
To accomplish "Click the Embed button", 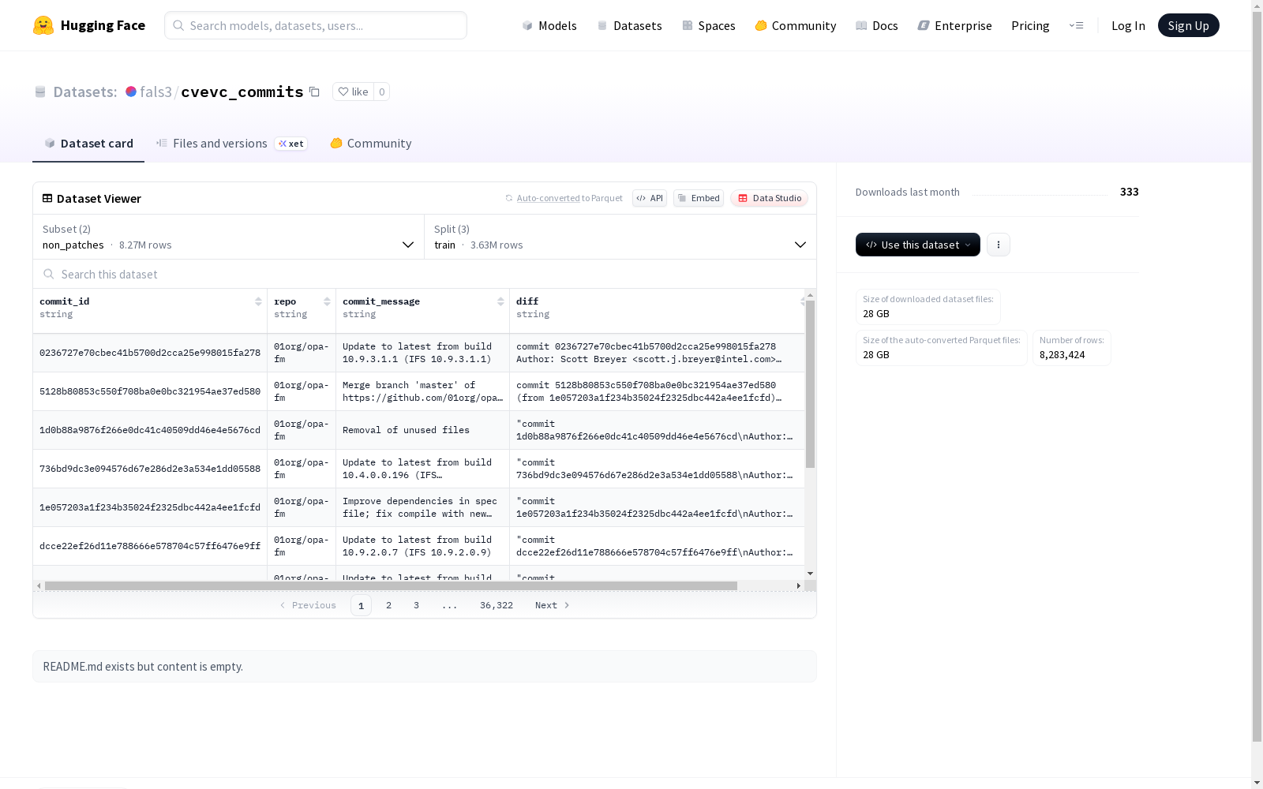I will pos(699,198).
